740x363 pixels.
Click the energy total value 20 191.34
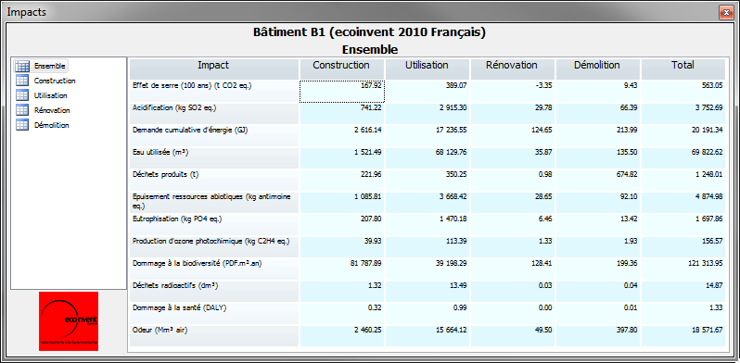[x=707, y=131]
